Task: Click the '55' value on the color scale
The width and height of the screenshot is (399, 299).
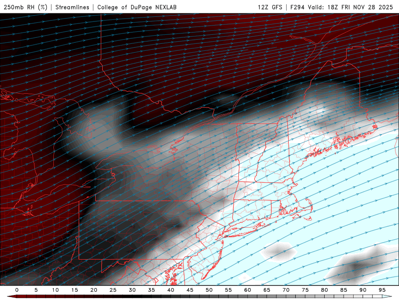Action: tap(228, 290)
